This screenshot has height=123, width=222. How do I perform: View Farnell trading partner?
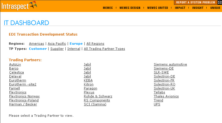(14, 88)
